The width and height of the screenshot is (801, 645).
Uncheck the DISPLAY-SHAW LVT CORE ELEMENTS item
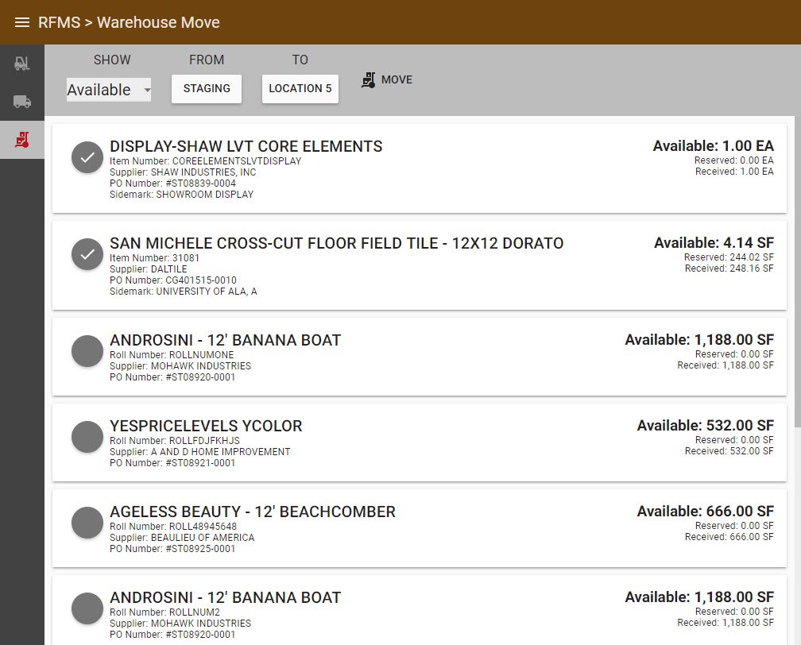pyautogui.click(x=87, y=157)
